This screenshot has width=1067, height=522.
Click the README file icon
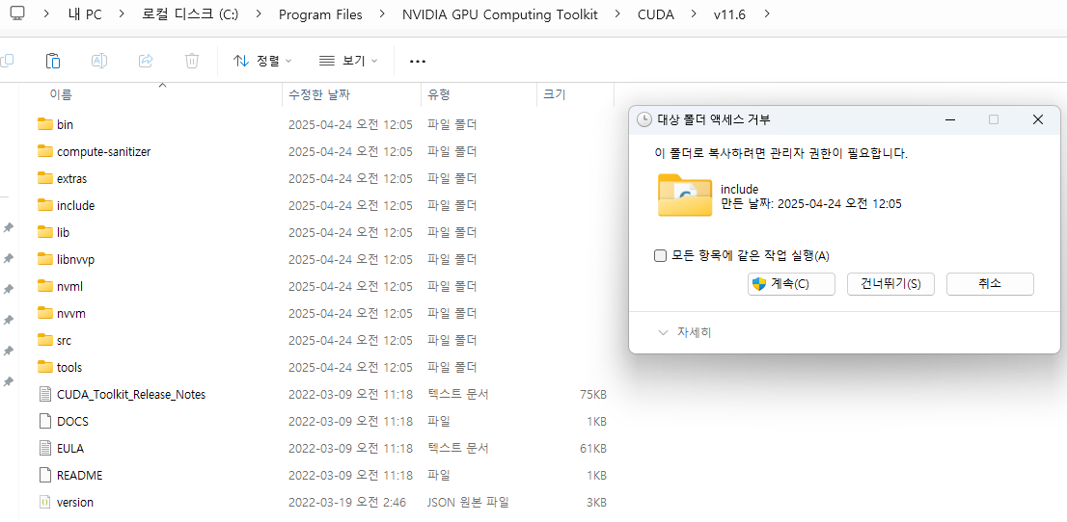45,475
